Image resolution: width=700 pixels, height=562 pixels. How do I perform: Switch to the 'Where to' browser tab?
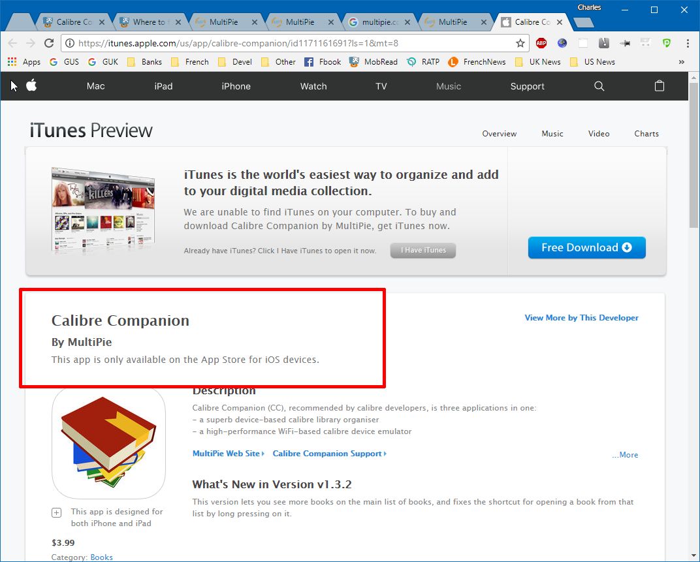(x=151, y=22)
